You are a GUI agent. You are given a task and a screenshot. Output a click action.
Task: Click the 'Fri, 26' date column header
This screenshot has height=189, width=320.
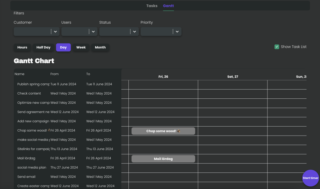pos(163,77)
